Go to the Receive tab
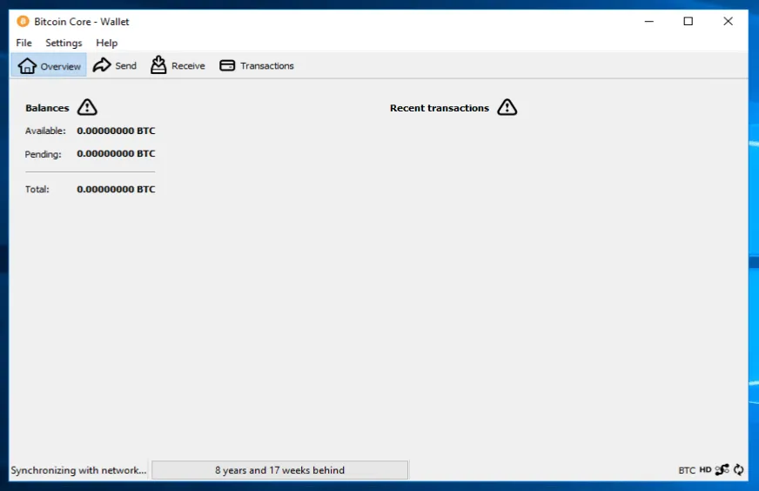759x491 pixels. coord(178,65)
